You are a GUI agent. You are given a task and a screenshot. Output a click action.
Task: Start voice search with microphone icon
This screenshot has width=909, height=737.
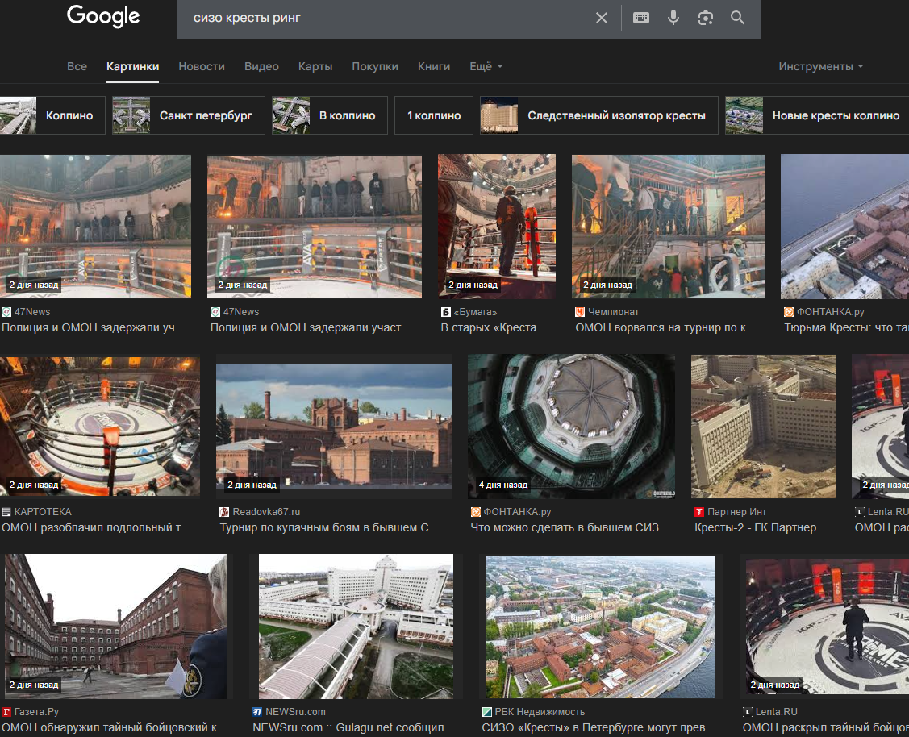click(x=673, y=18)
